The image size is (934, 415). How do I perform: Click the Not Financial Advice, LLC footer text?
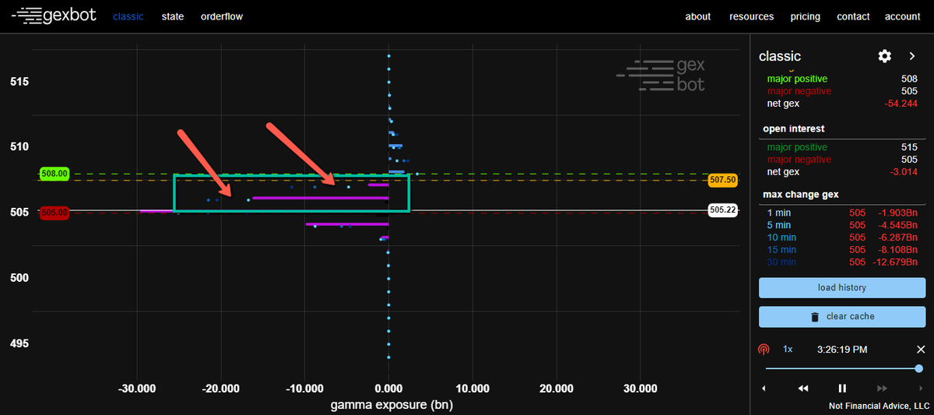(x=880, y=406)
